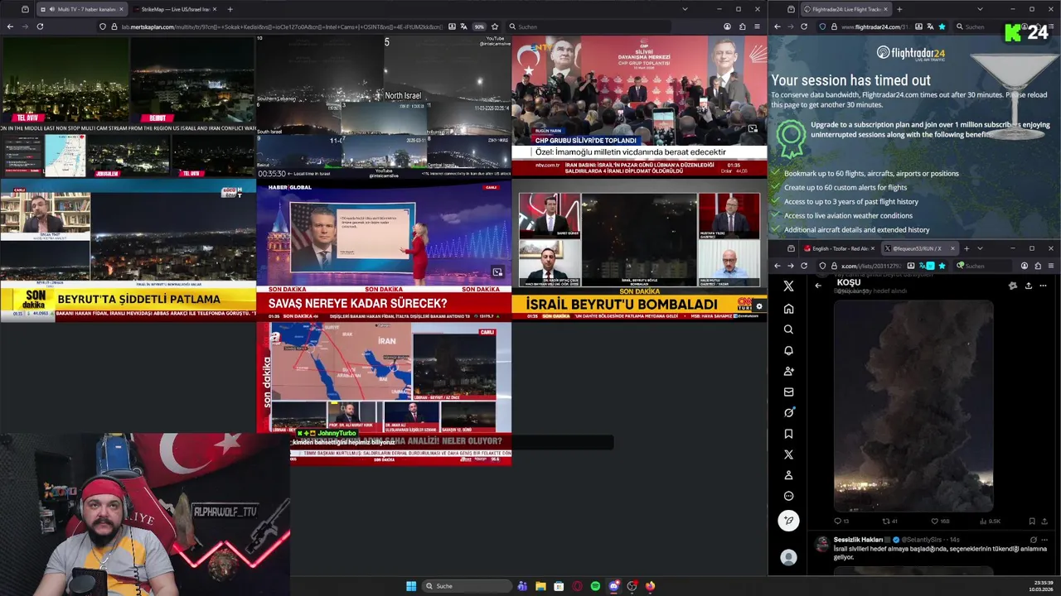
Task: Reload the Flightradar24 page
Action: 804,26
